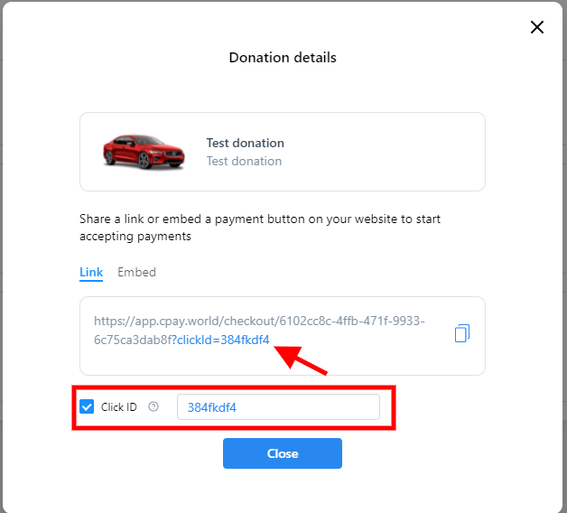This screenshot has width=567, height=513.
Task: Copy the checkout link to clipboard
Action: [x=462, y=333]
